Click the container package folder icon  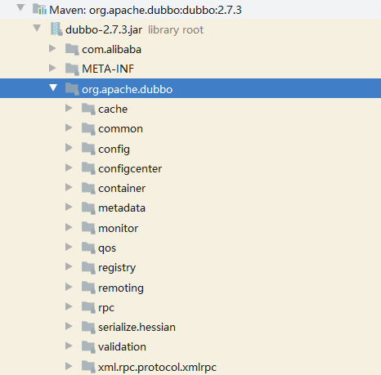tap(88, 189)
